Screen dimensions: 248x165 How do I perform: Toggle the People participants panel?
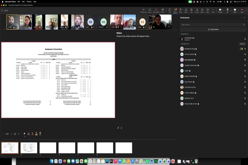175,11
